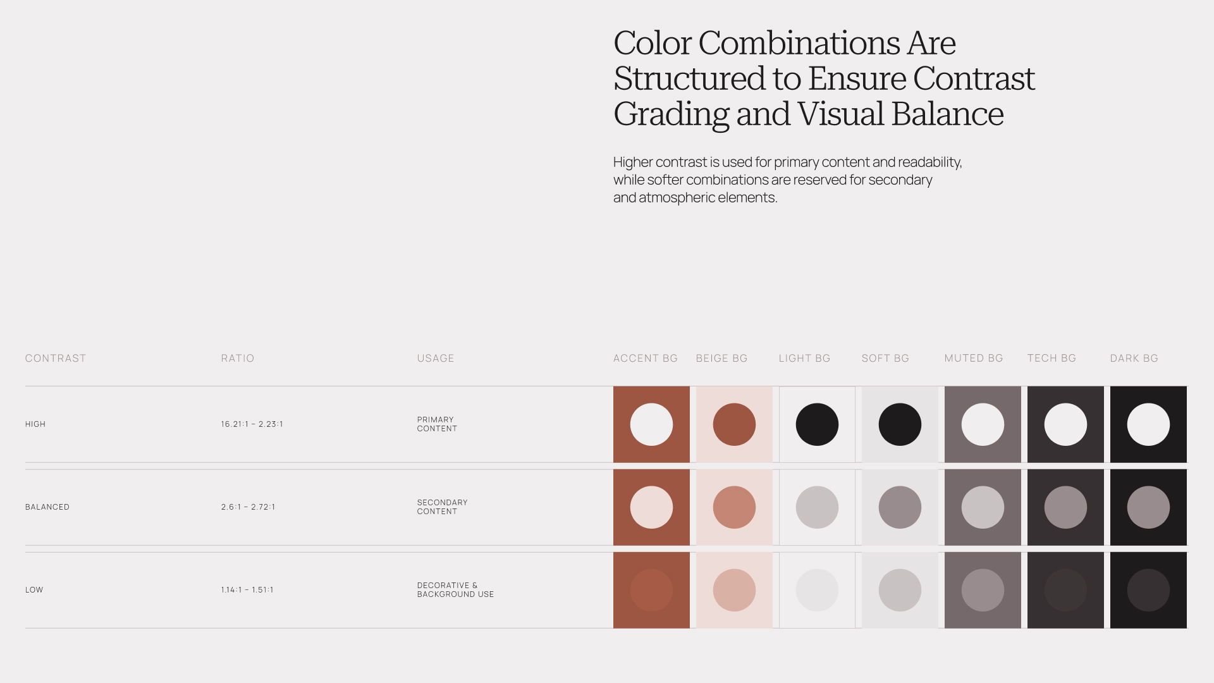This screenshot has width=1214, height=683.
Task: Pick the Low contrast Light BG swatch
Action: pos(817,590)
